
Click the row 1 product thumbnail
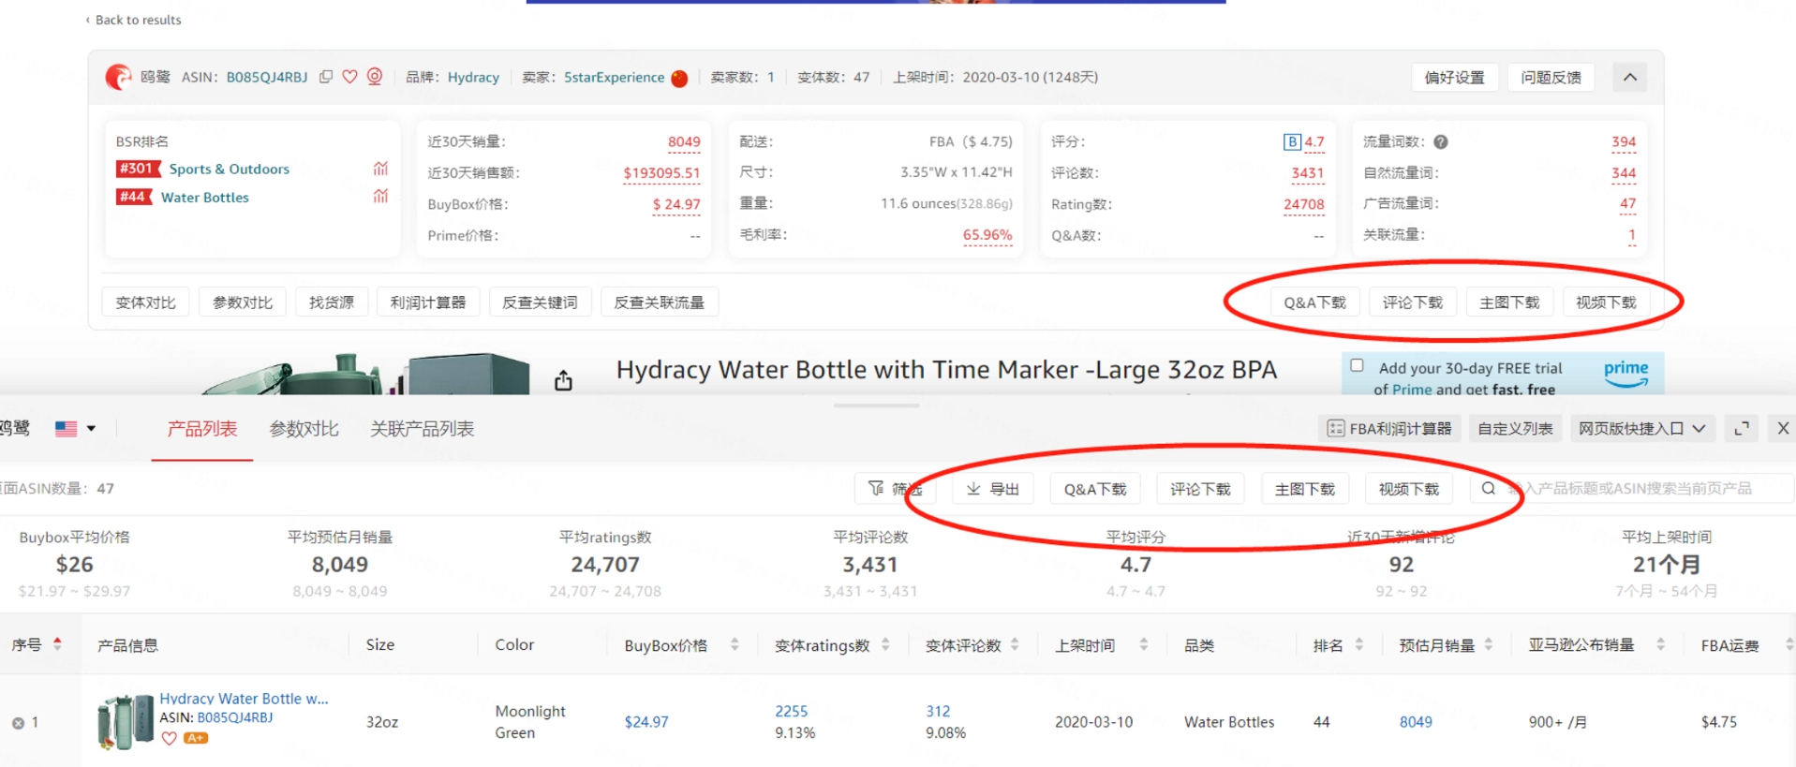coord(126,721)
